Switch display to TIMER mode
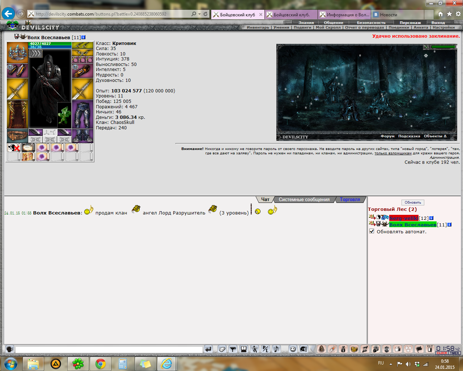Viewport: 463px width, 371px height. tap(454, 353)
